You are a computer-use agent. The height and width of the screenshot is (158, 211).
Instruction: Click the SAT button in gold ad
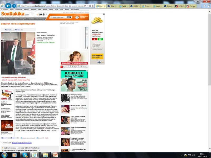[100, 39]
